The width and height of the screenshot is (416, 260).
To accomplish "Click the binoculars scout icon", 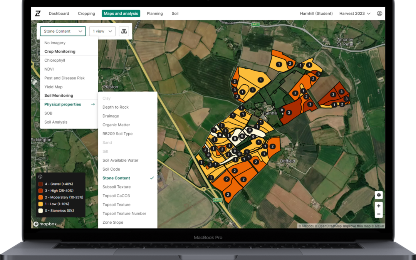I will click(x=124, y=31).
